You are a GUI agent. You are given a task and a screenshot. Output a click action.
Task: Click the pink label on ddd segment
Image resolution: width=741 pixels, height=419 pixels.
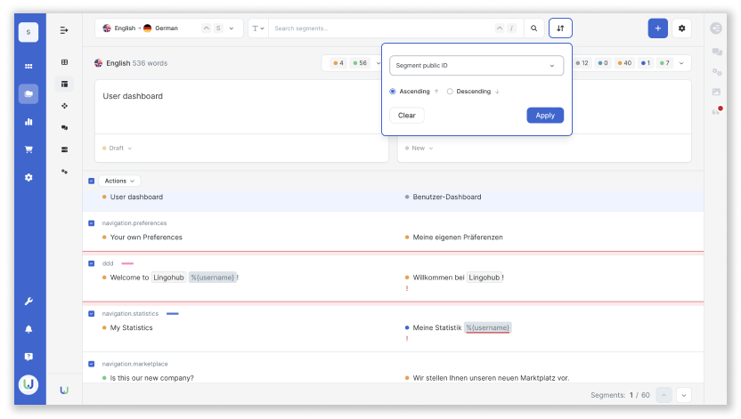[x=127, y=263]
